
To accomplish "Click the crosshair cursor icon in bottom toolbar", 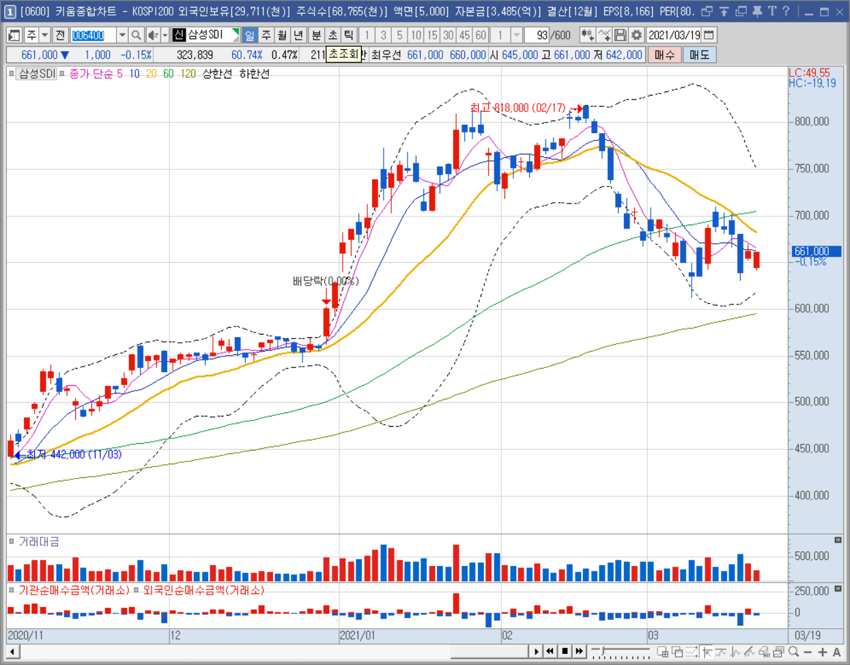I will 707,651.
